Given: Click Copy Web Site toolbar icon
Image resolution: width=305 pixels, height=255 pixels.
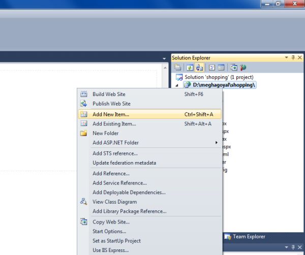Looking at the screenshot, I should tap(234, 68).
